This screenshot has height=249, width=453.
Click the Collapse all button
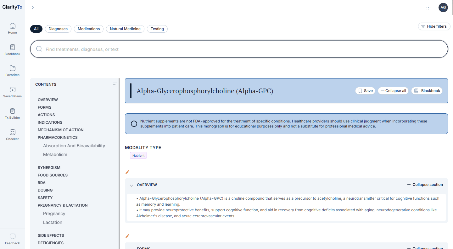pyautogui.click(x=393, y=91)
